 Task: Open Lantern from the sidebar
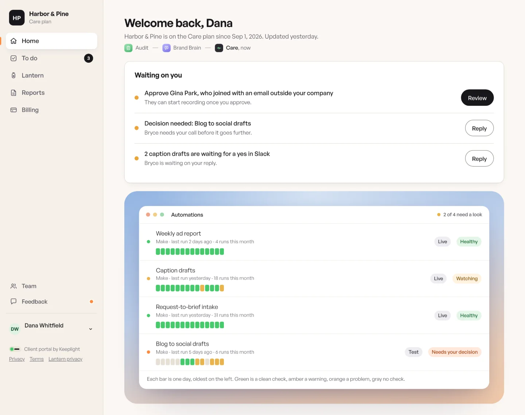pos(51,75)
